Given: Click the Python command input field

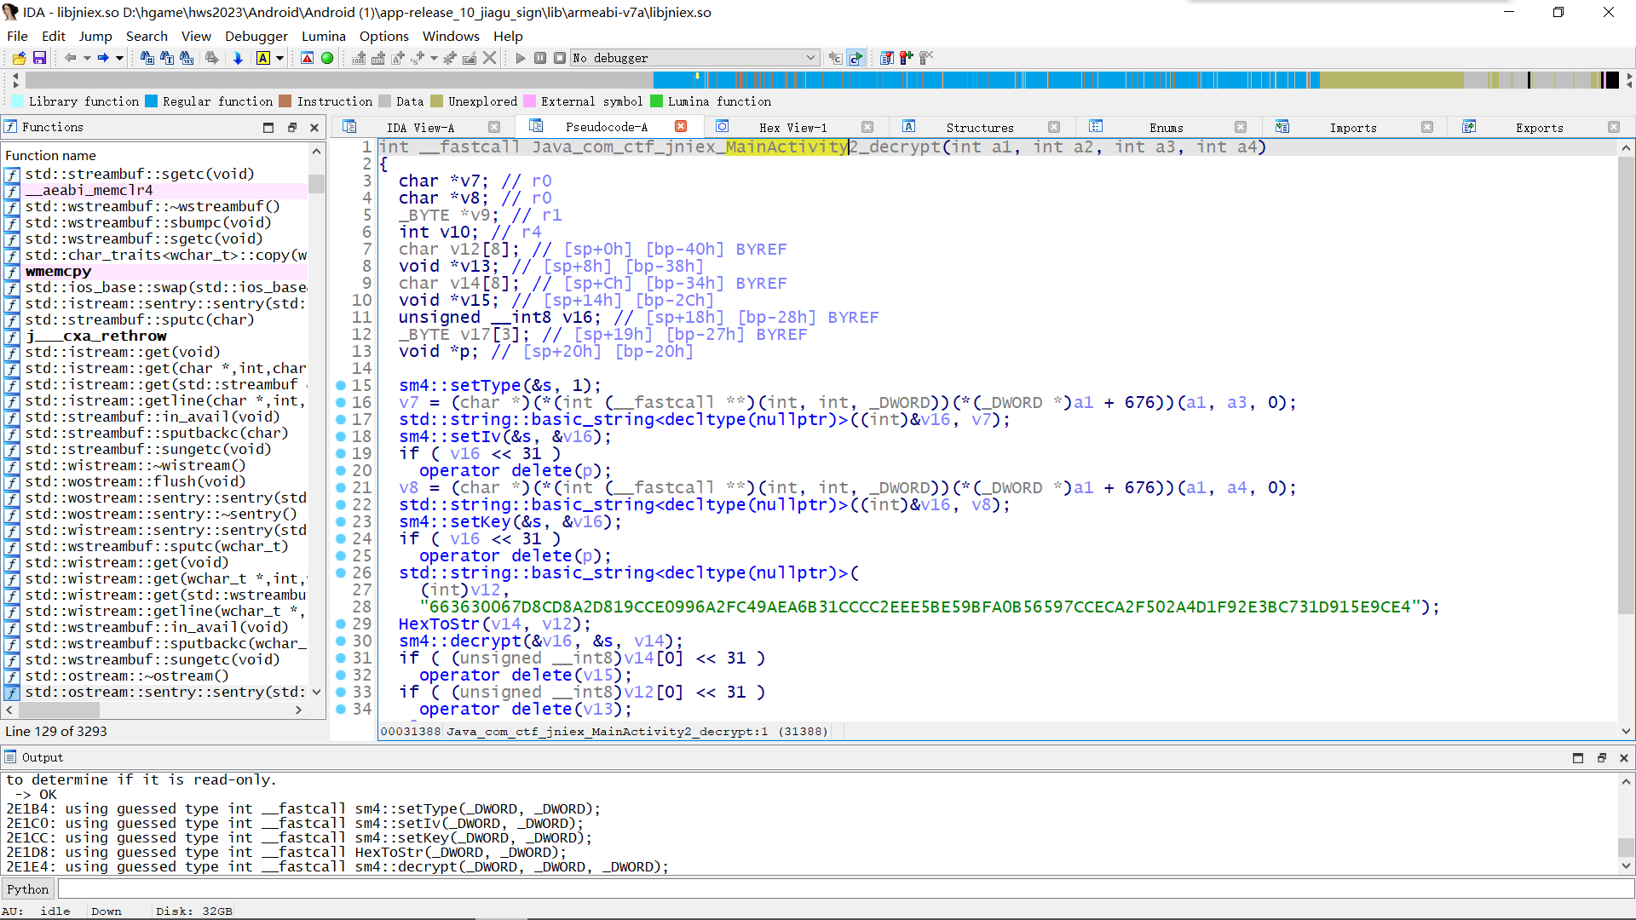Looking at the screenshot, I should tap(844, 889).
